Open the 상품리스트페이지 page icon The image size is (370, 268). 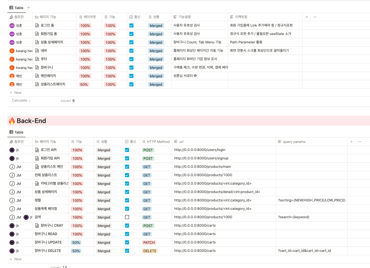click(37, 84)
